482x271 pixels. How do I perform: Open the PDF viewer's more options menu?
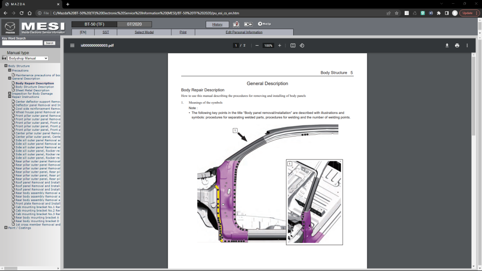467,45
